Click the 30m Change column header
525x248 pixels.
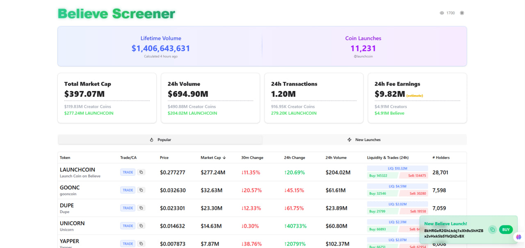point(252,158)
